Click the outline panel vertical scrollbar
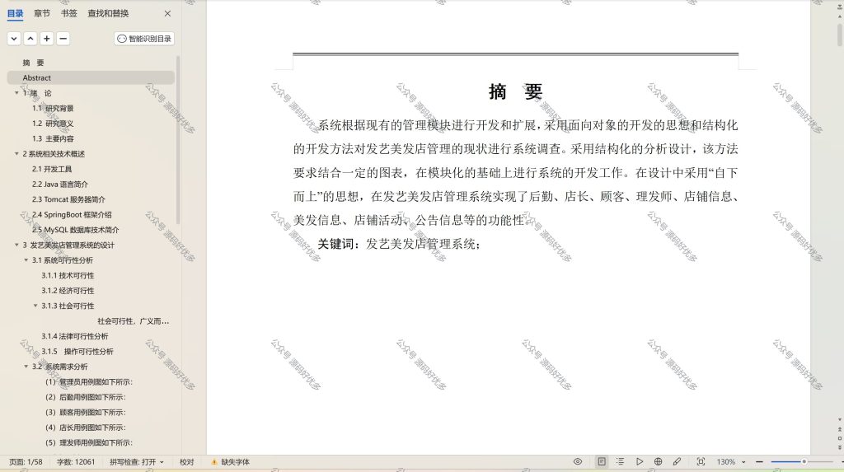 [x=178, y=140]
